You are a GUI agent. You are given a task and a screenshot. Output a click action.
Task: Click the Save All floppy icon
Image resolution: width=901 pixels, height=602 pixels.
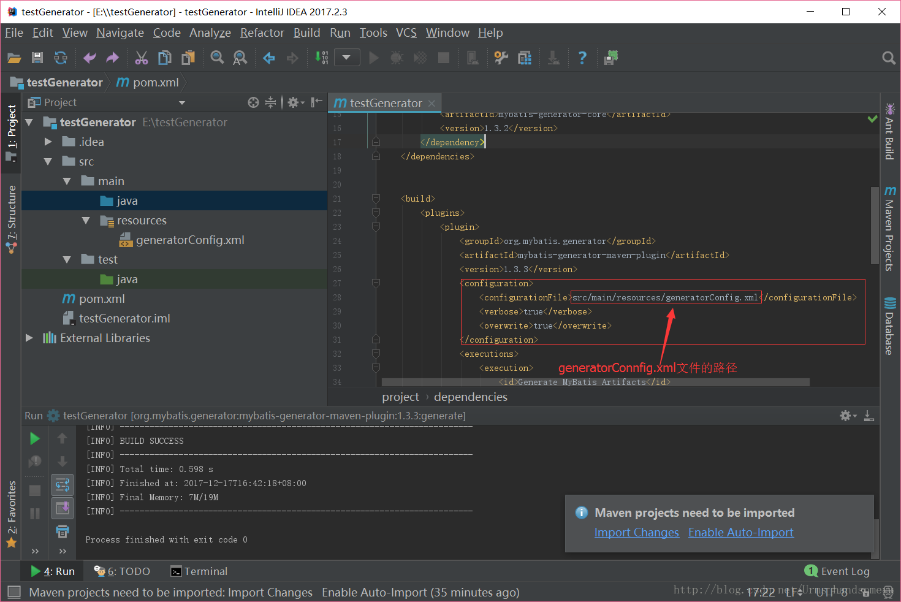[37, 58]
